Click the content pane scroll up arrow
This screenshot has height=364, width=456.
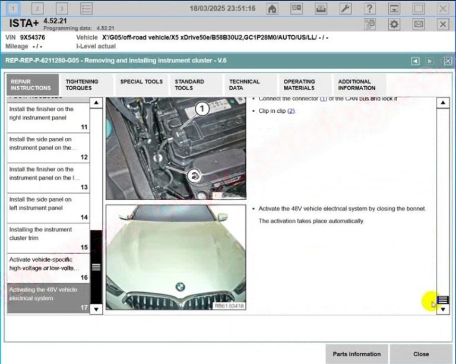tap(443, 103)
